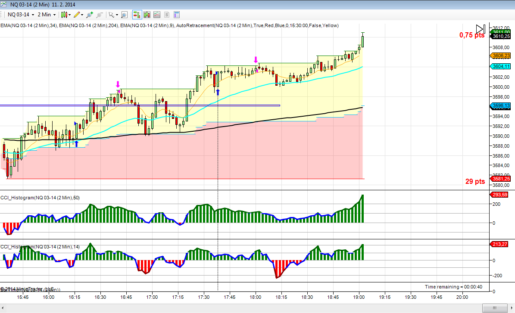Select the arrow pointer cursor tool
Image resolution: width=515 pixels, height=313 pixels.
(111, 15)
